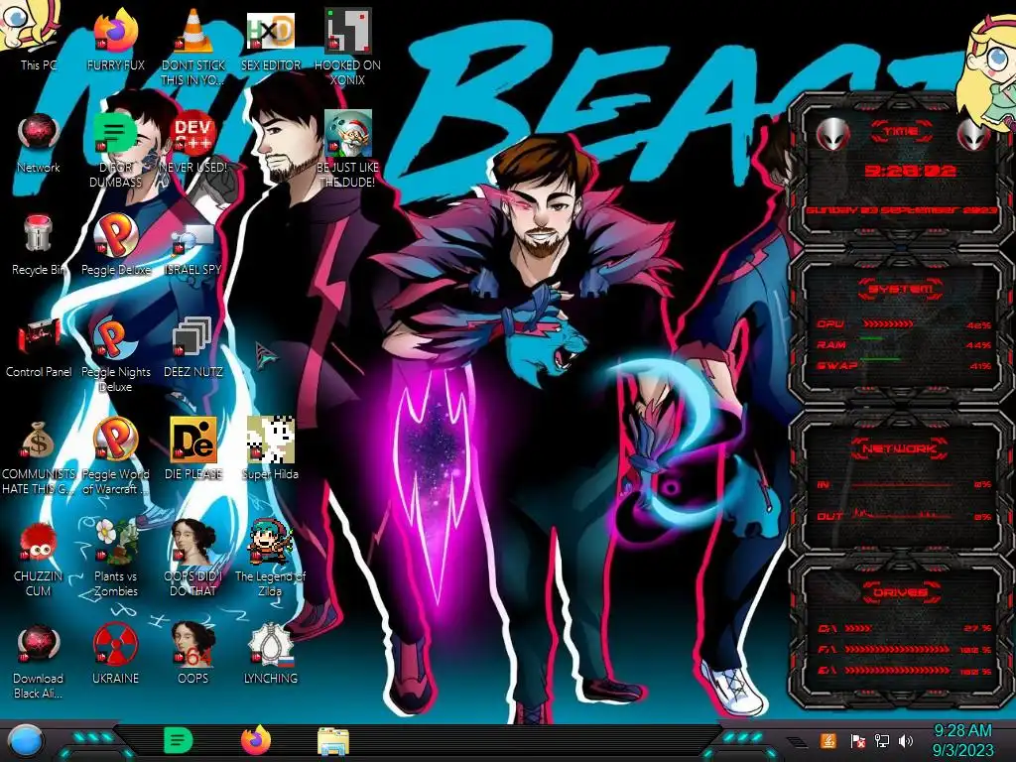Launch the Peggle Deluxe shortcut
The image size is (1016, 762).
(115, 245)
